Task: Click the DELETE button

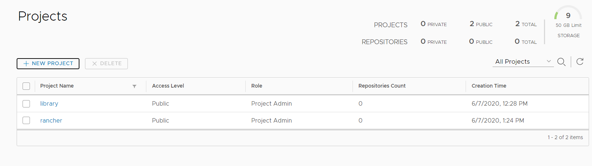Action: [x=106, y=64]
